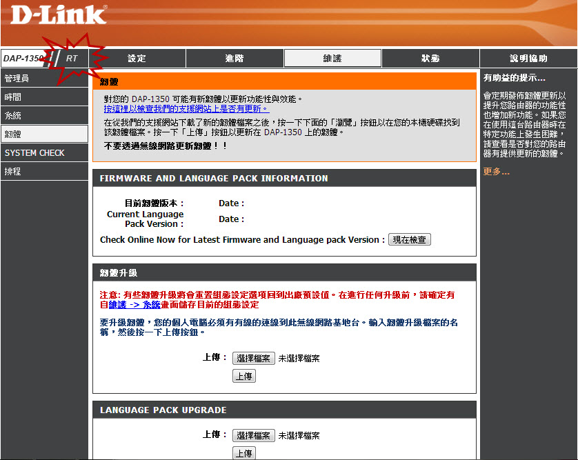Choose a language pack file with 選擇檔案
This screenshot has width=578, height=460.
(254, 436)
